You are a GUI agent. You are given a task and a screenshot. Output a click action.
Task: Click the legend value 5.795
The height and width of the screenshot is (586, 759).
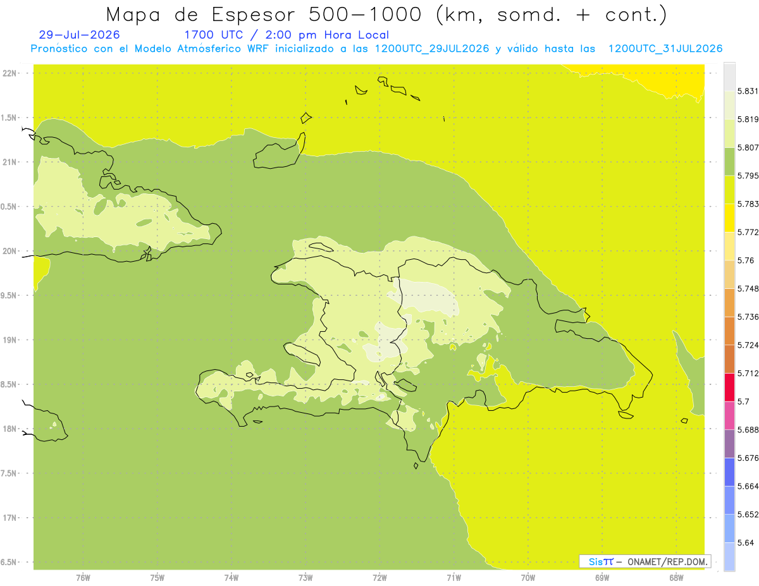(748, 176)
